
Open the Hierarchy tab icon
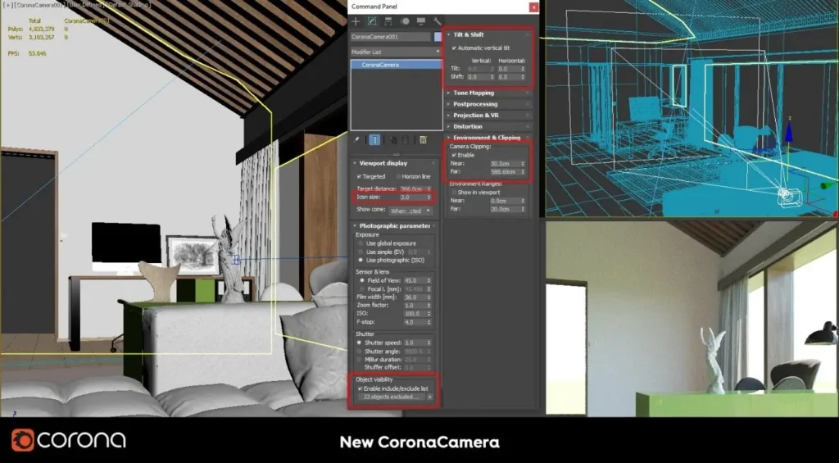(388, 21)
